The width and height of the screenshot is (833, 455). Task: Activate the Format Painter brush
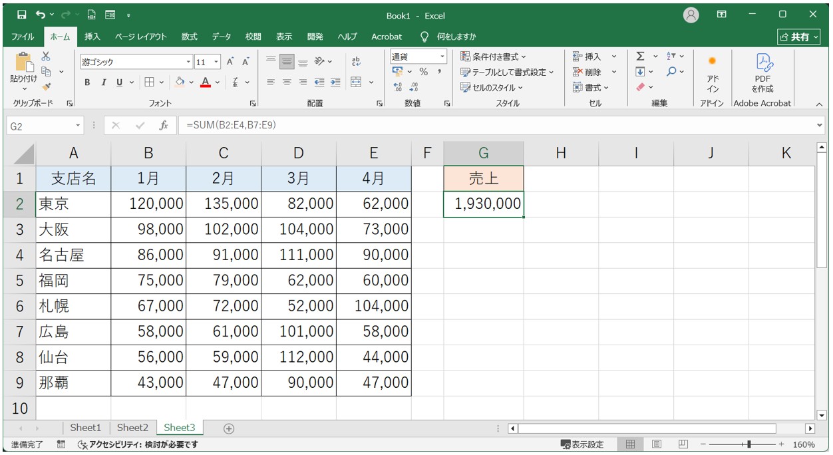click(46, 86)
